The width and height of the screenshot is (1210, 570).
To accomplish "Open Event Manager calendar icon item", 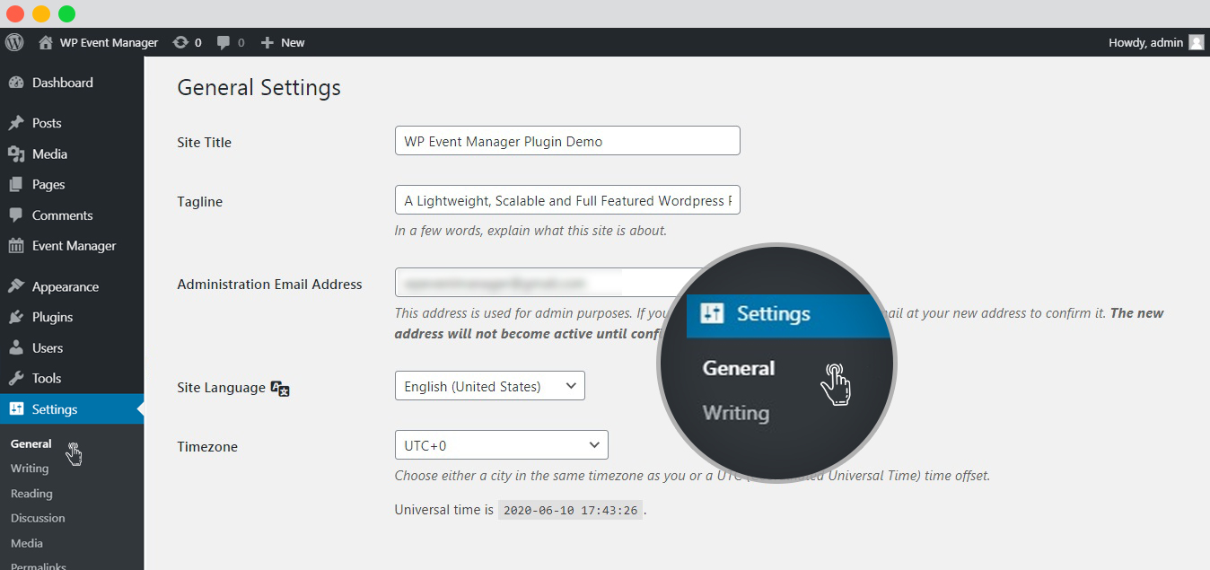I will pos(15,246).
